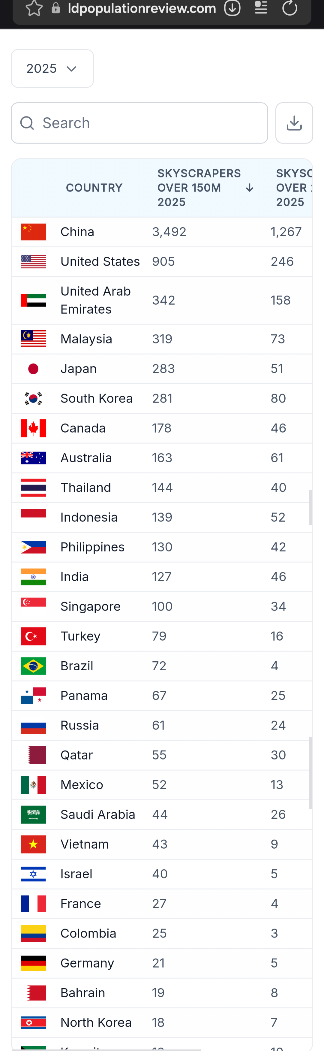Click the address bar URL text
The height and width of the screenshot is (1051, 324).
click(142, 8)
